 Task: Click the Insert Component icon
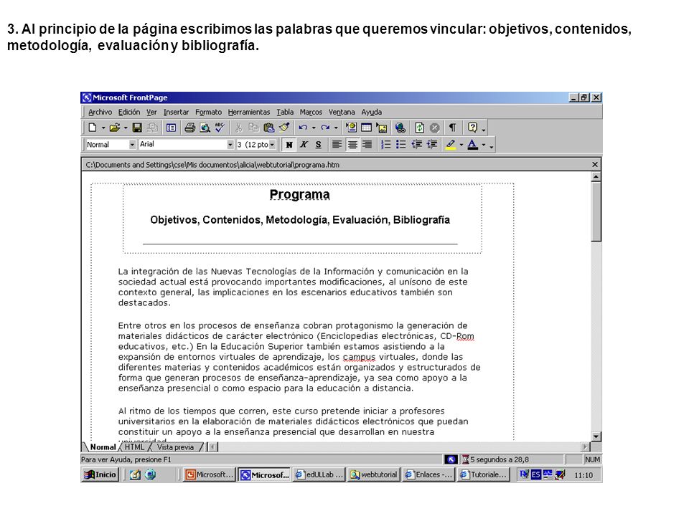coord(351,128)
